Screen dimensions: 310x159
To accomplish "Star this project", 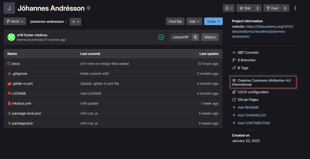I will [245, 8].
